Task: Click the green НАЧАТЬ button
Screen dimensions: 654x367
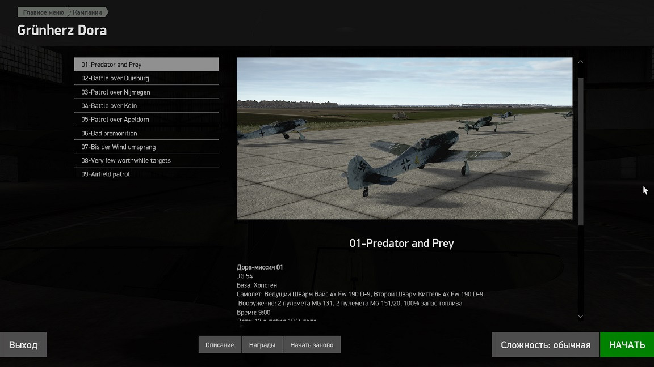Action: coord(627,345)
